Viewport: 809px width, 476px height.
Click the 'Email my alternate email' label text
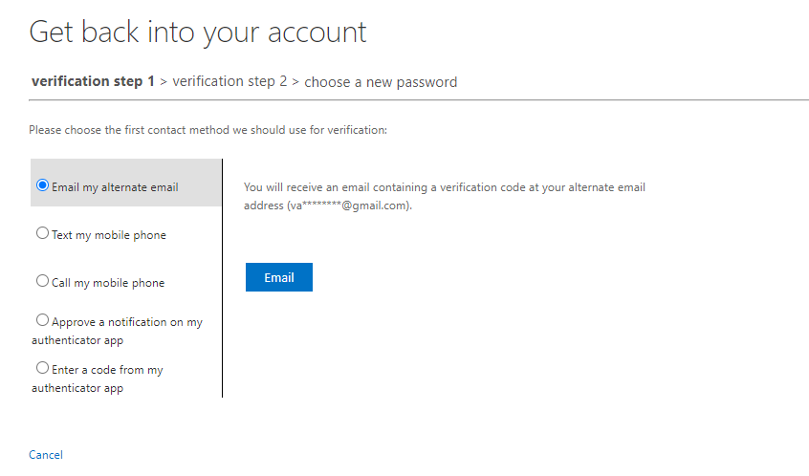115,187
